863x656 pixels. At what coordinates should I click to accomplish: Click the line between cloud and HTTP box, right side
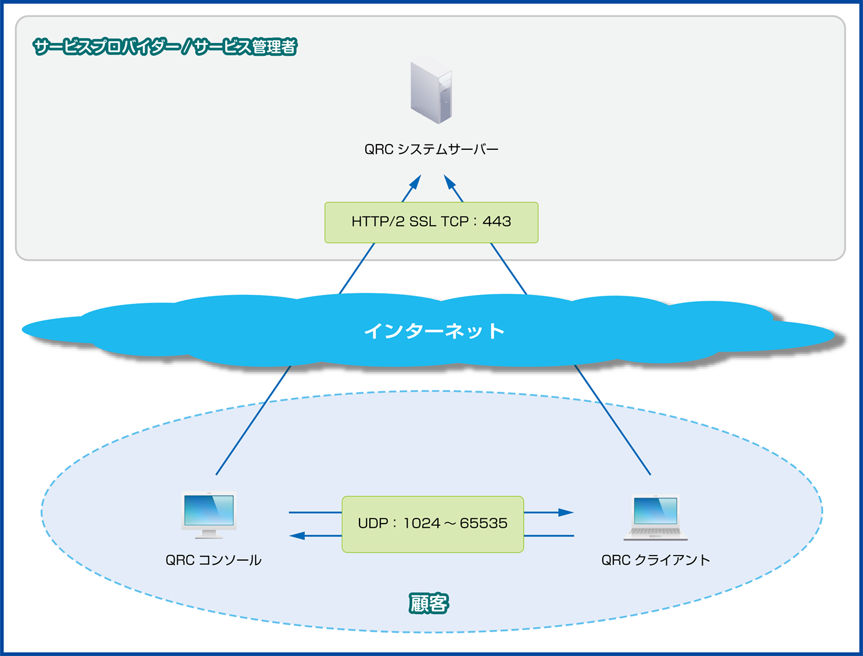coord(509,268)
